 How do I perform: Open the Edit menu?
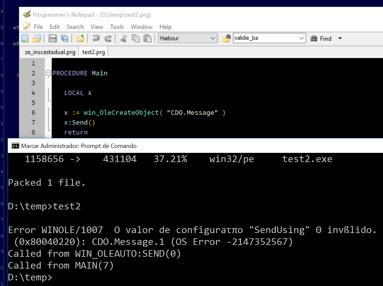tap(54, 27)
